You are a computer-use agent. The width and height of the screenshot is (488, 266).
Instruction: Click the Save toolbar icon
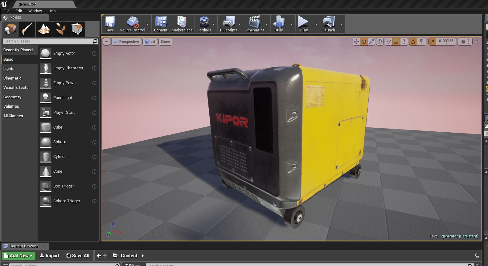click(x=110, y=24)
